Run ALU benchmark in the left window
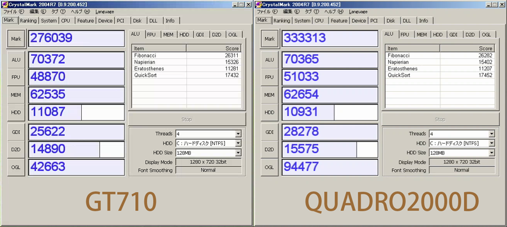507x227 pixels. click(16, 60)
